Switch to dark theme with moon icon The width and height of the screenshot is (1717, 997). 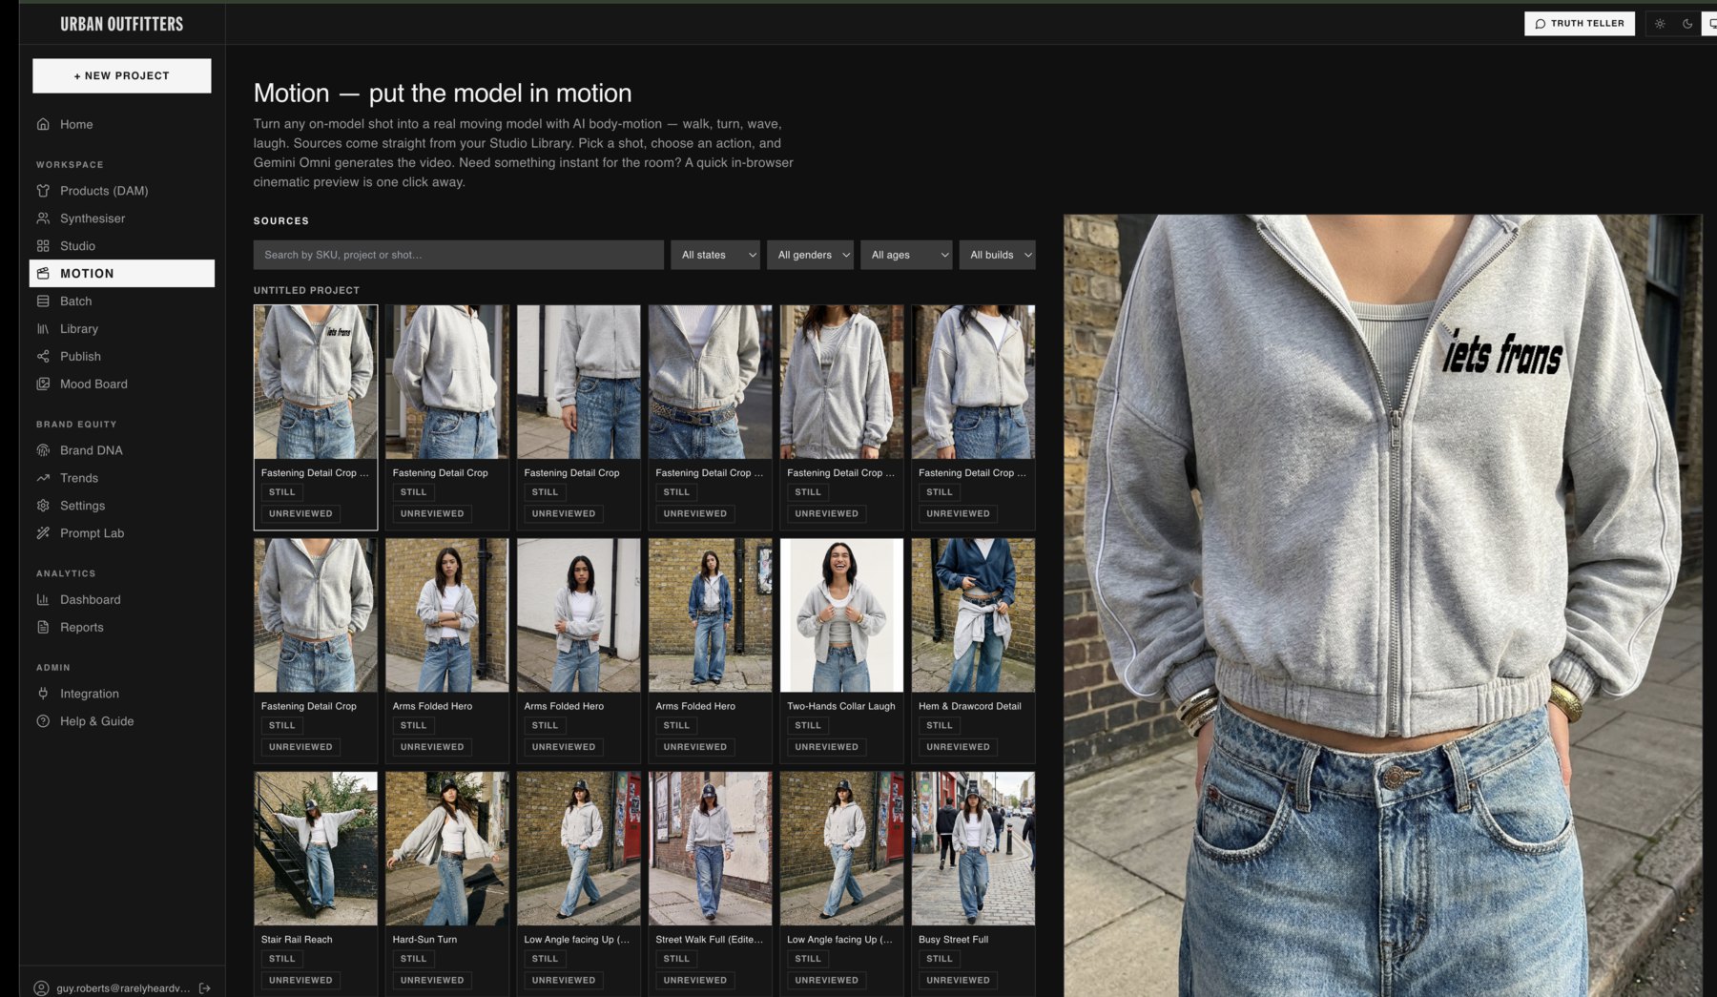pos(1687,24)
